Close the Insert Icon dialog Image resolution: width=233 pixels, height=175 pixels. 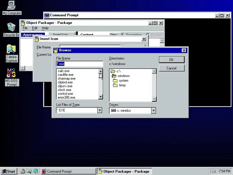[144, 39]
